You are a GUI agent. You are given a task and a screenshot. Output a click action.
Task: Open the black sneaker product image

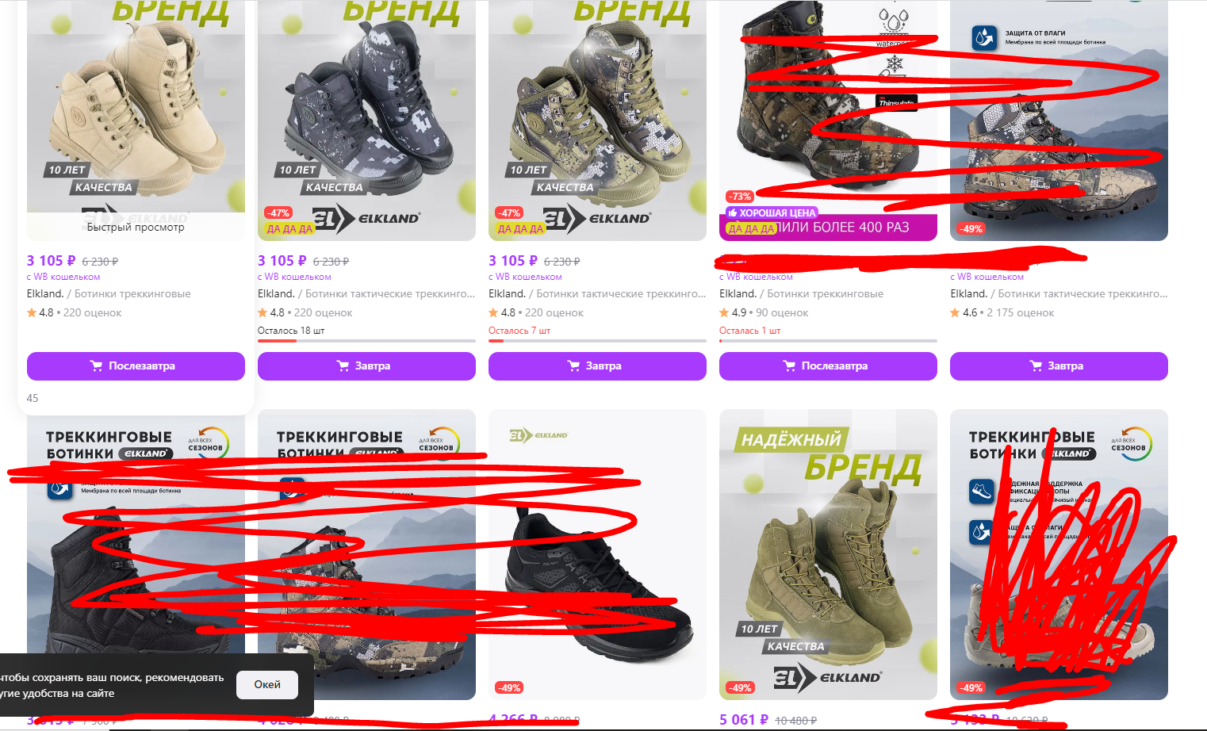(597, 554)
